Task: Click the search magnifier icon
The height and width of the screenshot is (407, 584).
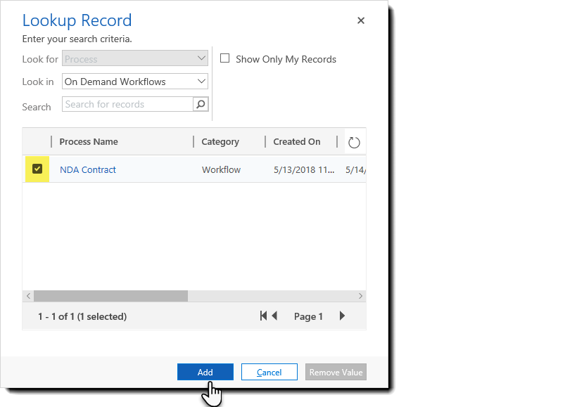Action: 201,103
